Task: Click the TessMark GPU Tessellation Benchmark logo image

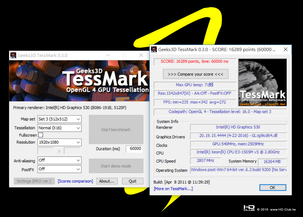Action: [262, 82]
